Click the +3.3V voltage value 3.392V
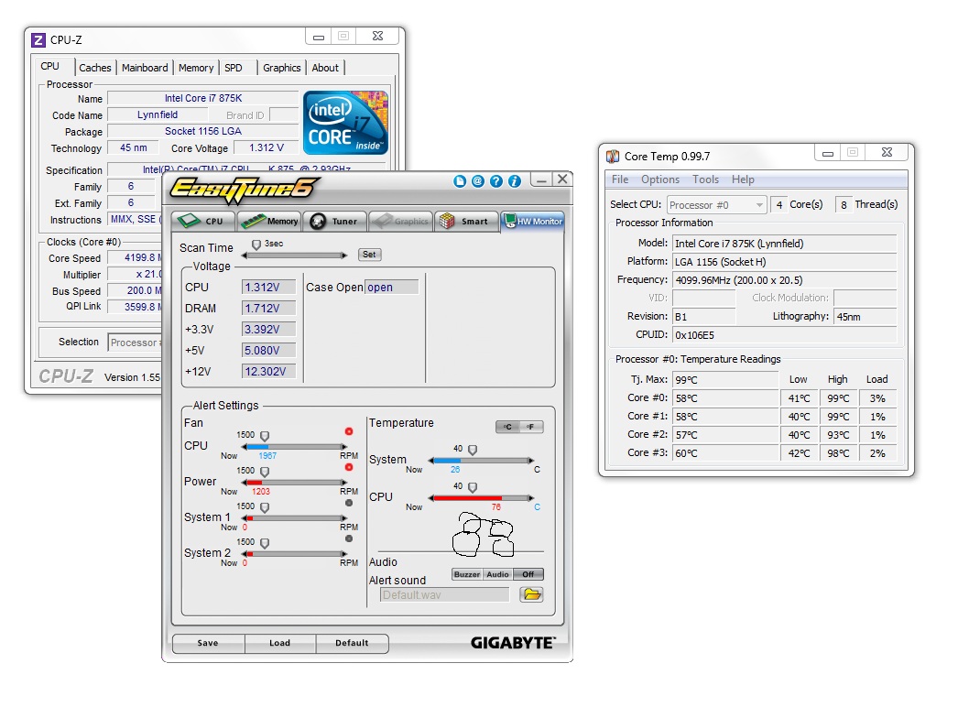 [269, 330]
